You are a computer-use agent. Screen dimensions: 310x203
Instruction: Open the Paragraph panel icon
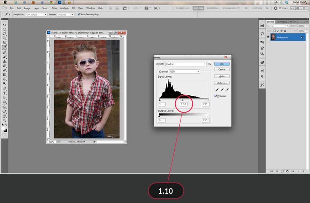262,76
